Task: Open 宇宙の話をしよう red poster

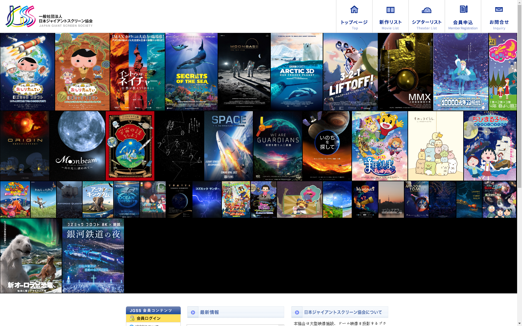Action: tap(130, 146)
